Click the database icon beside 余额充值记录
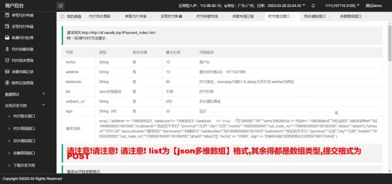The width and height of the screenshot is (392, 184). pyautogui.click(x=7, y=72)
